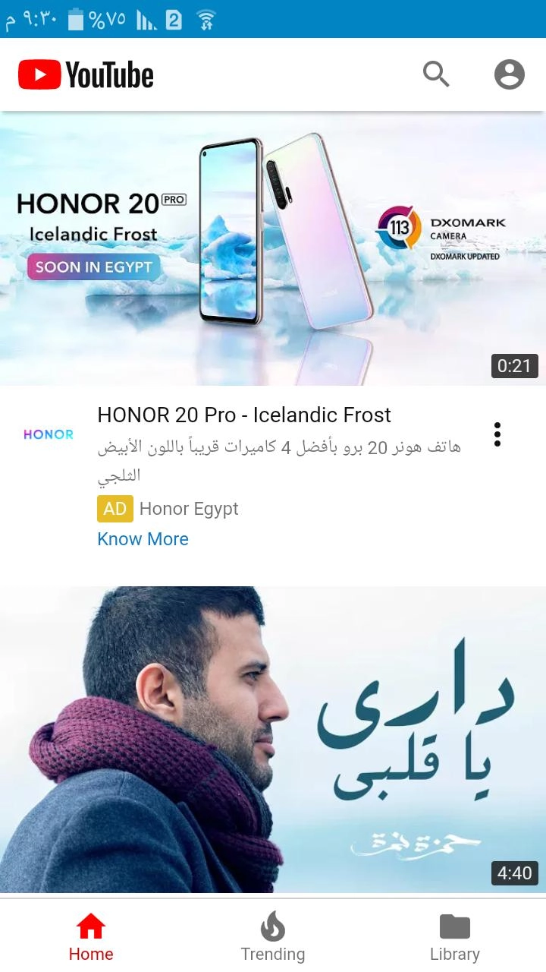Tap the Wi-Fi icon in the status bar
Image resolution: width=546 pixels, height=972 pixels.
206,20
